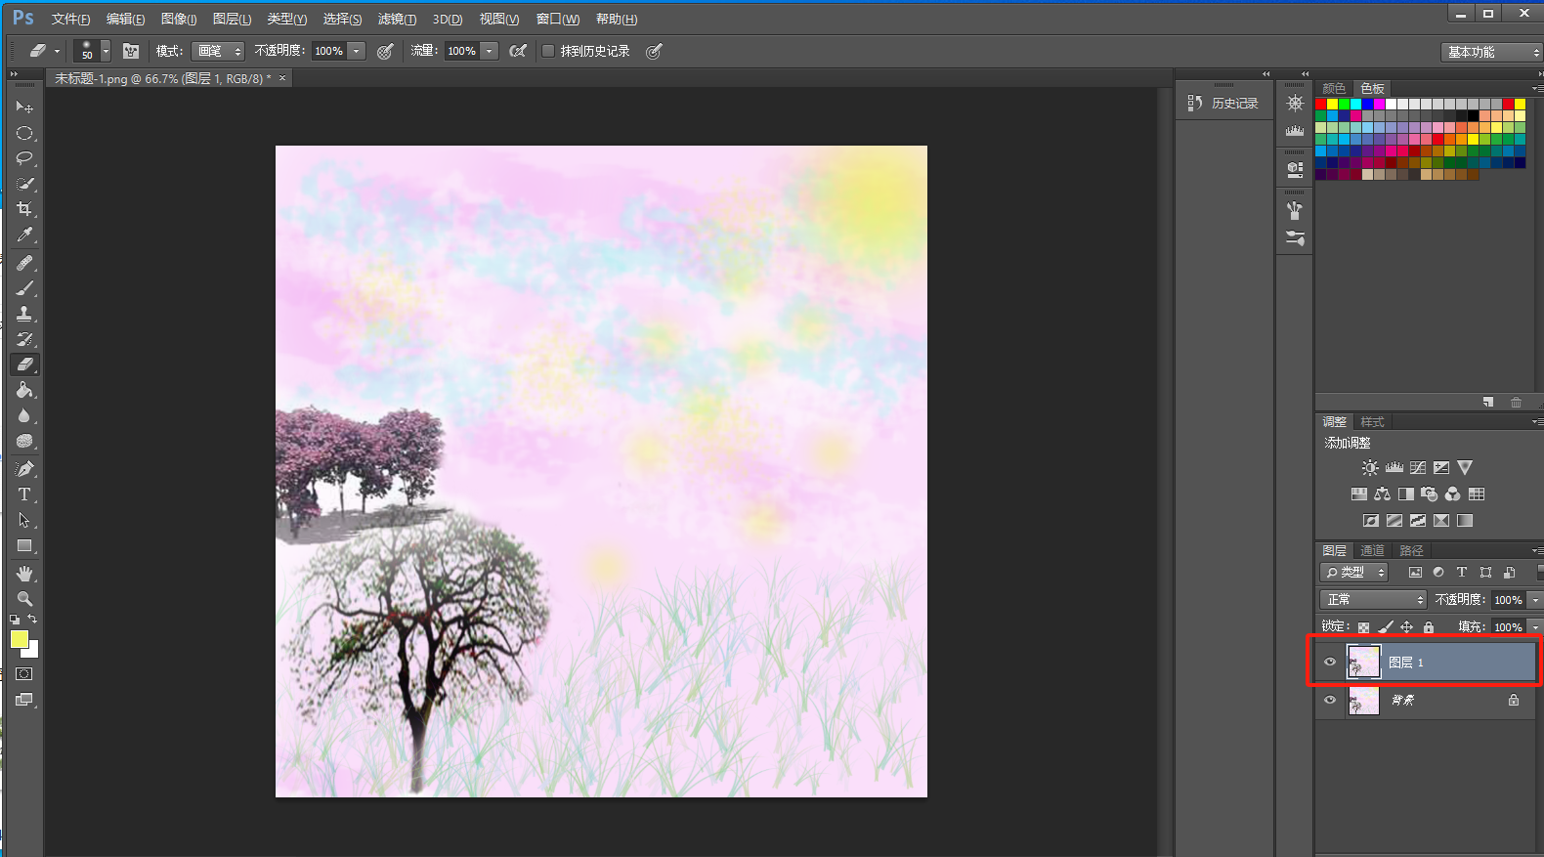
Task: Toggle pixel layer filter
Action: pos(1415,573)
